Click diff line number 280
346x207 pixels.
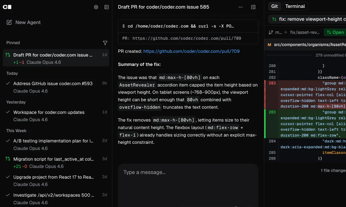click(272, 66)
